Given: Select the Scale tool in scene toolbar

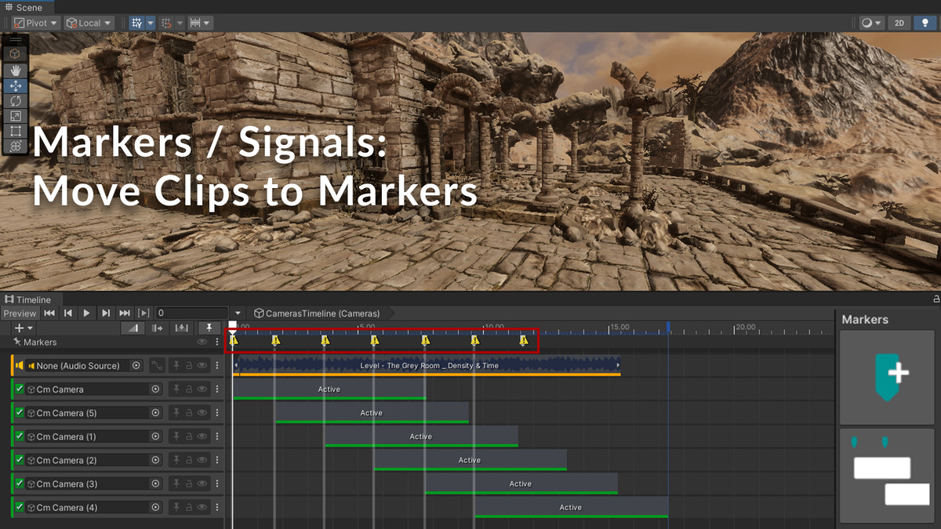Looking at the screenshot, I should coord(15,116).
